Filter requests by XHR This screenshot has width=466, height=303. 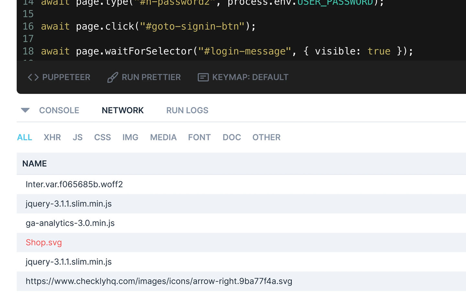[x=52, y=137]
